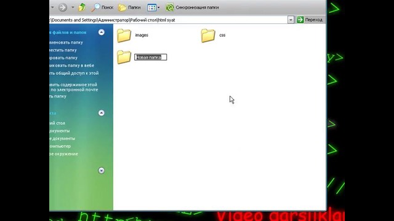Viewport: 394px width, 221px height.
Task: Toggle the Папки folders pane
Action: (x=129, y=7)
